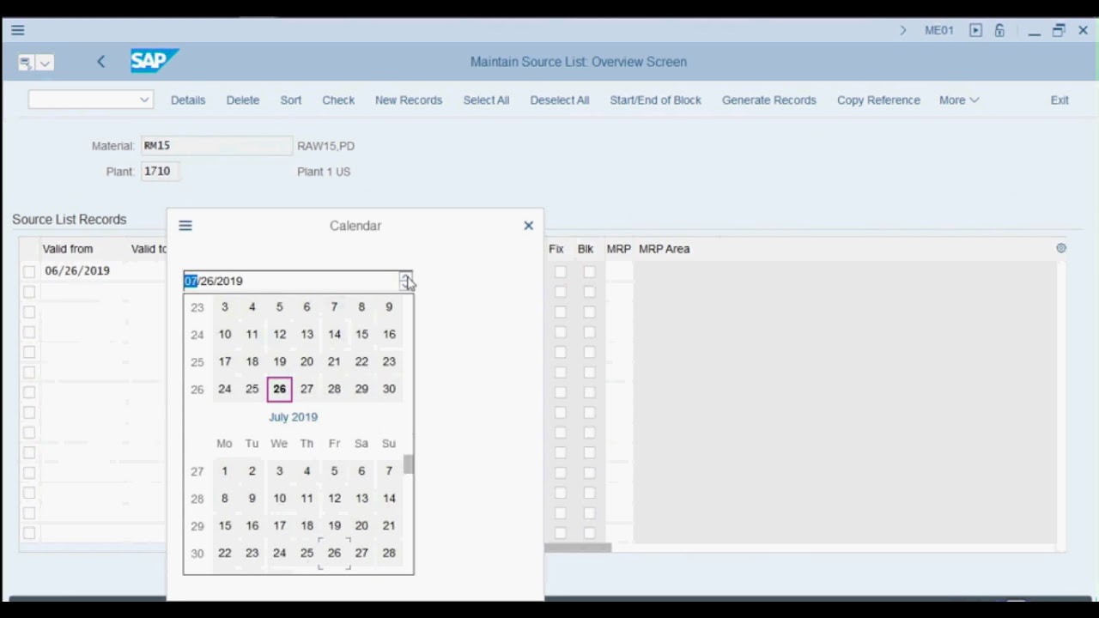This screenshot has width=1099, height=618.
Task: Select July 15 in calendar
Action: 224,525
